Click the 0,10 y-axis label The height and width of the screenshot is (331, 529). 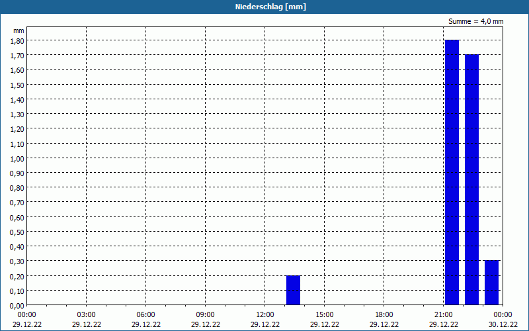pyautogui.click(x=17, y=291)
